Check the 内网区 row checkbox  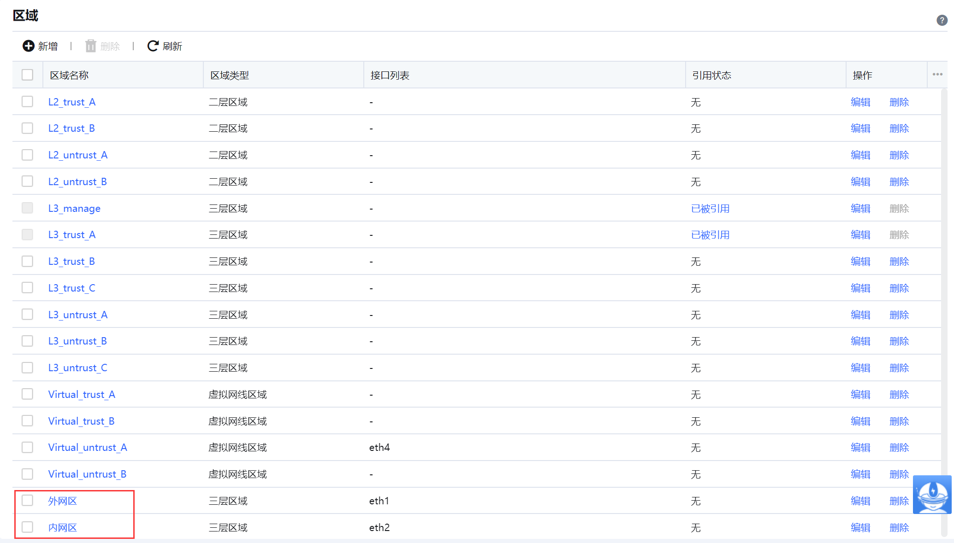(28, 527)
